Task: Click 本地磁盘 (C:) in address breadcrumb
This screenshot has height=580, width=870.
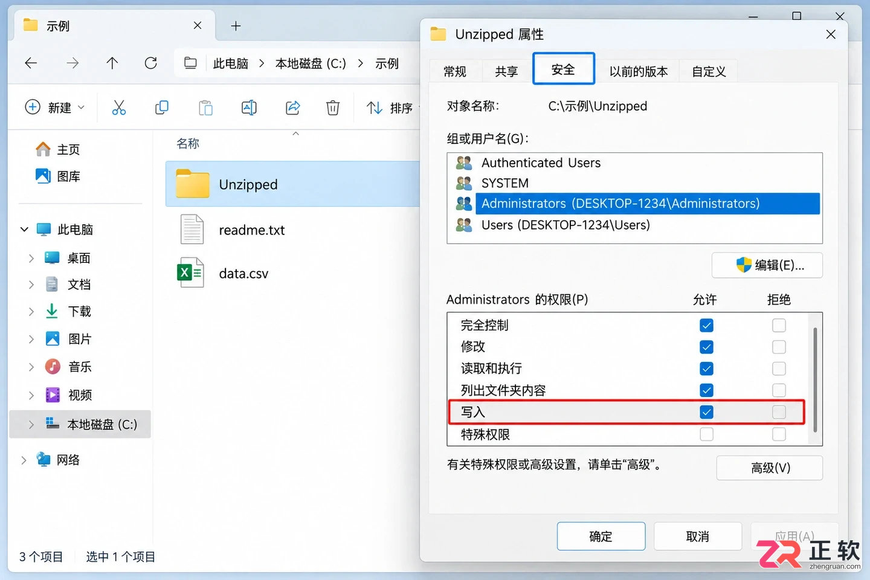Action: click(311, 63)
